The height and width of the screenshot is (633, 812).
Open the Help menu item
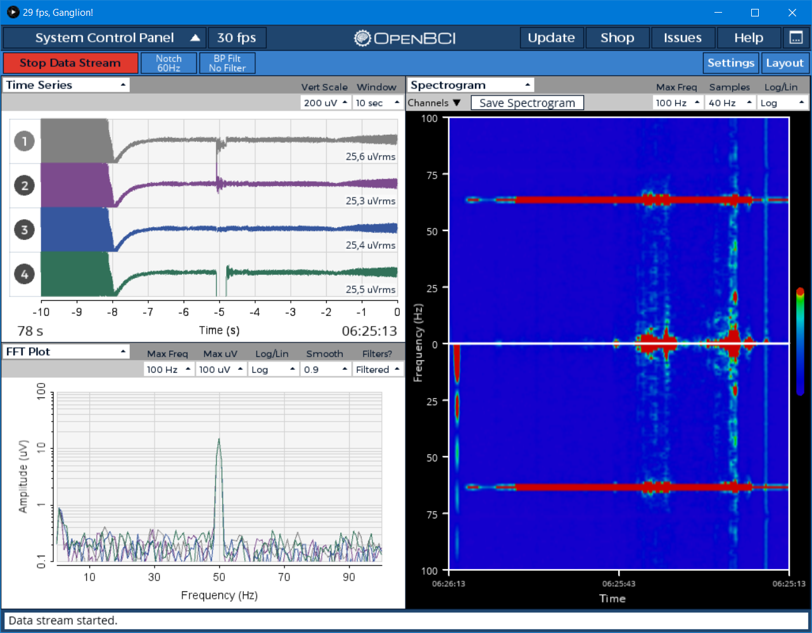(749, 37)
